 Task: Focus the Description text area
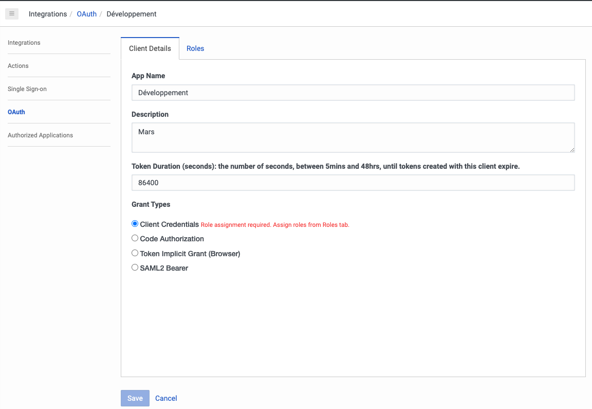pyautogui.click(x=353, y=137)
